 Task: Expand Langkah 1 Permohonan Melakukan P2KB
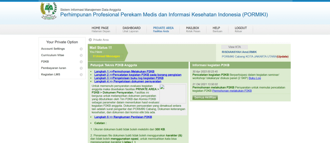[x=124, y=71]
